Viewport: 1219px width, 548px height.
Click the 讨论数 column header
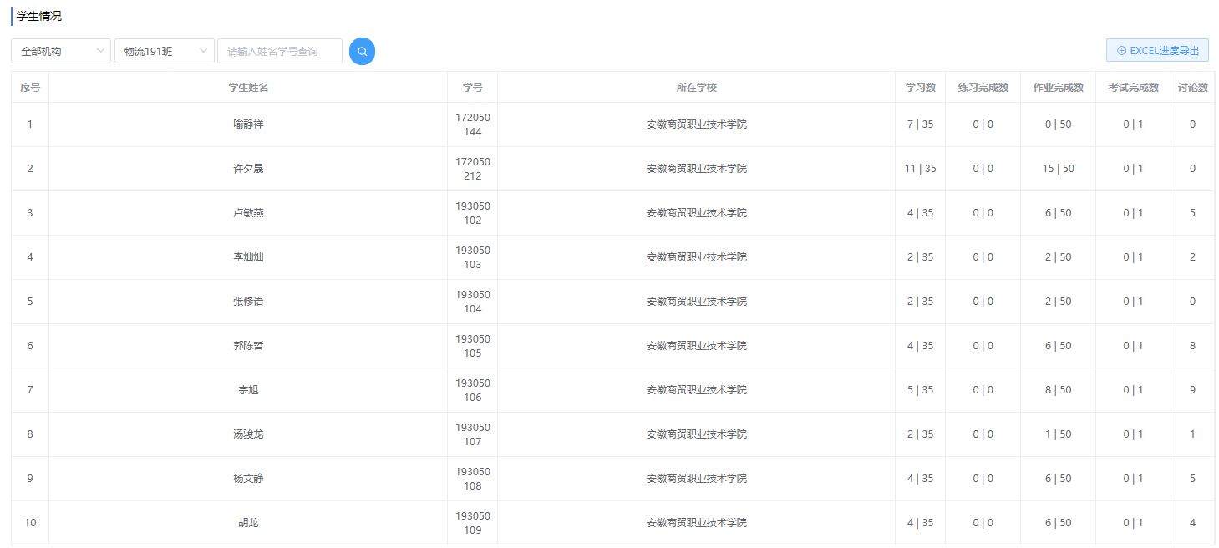(1192, 88)
